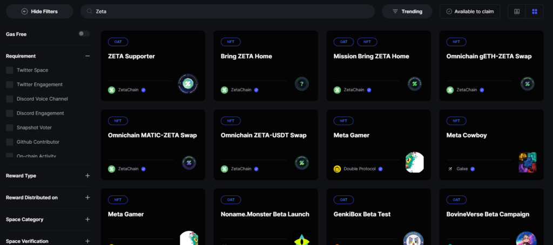Click the Double Protocol logo icon
Screen dimensions: 553x245
(x=338, y=169)
